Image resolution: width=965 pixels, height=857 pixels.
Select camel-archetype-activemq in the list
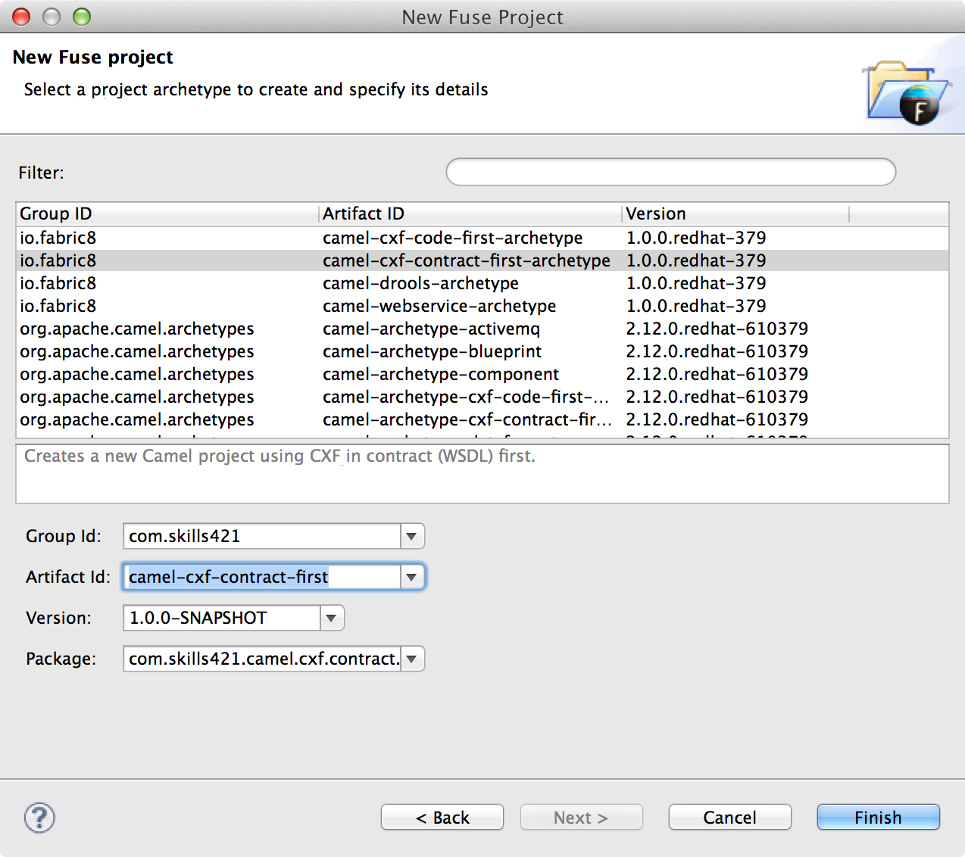[431, 329]
